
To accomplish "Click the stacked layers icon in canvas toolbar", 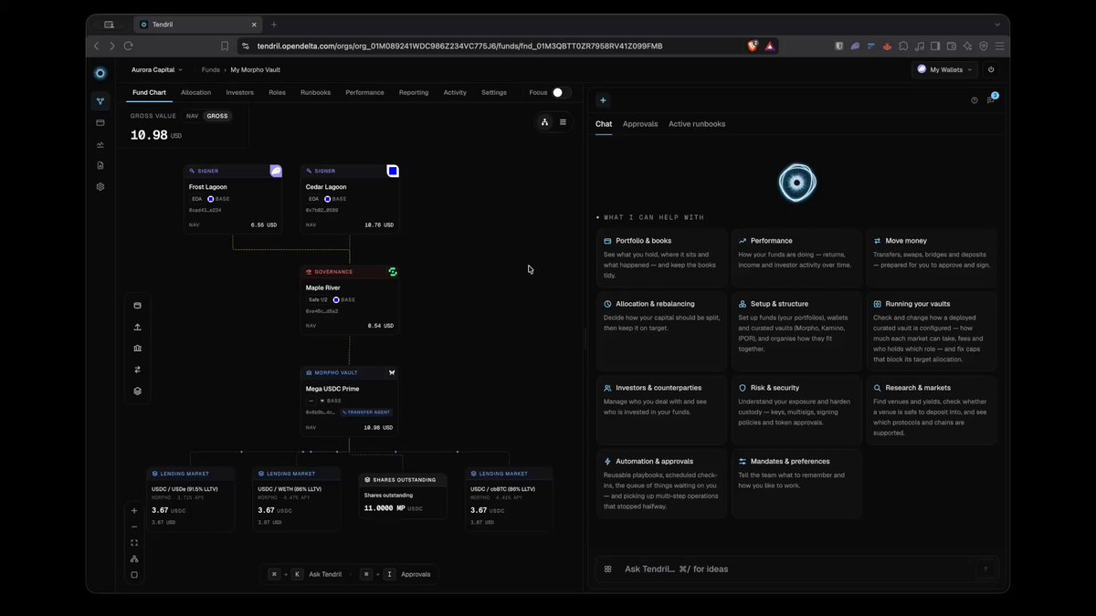I will 137,391.
